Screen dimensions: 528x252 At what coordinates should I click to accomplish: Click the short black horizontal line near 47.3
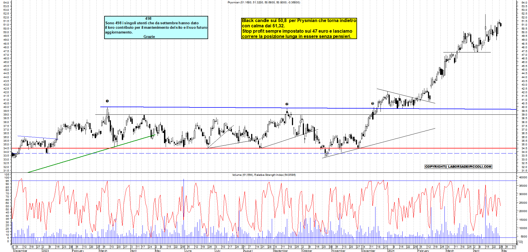pyautogui.click(x=467, y=52)
